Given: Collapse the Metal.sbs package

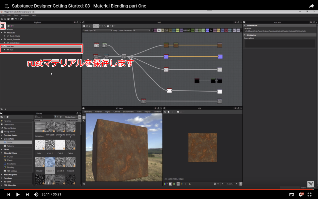Looking at the screenshot, I should coord(2,33).
